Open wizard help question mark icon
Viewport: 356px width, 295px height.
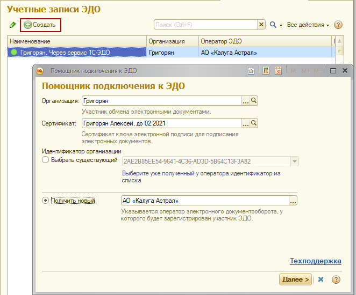point(336,279)
